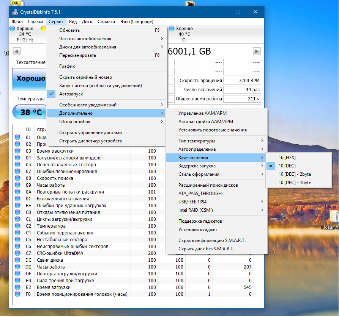Choose Установить пороговые значения

pyautogui.click(x=216, y=130)
